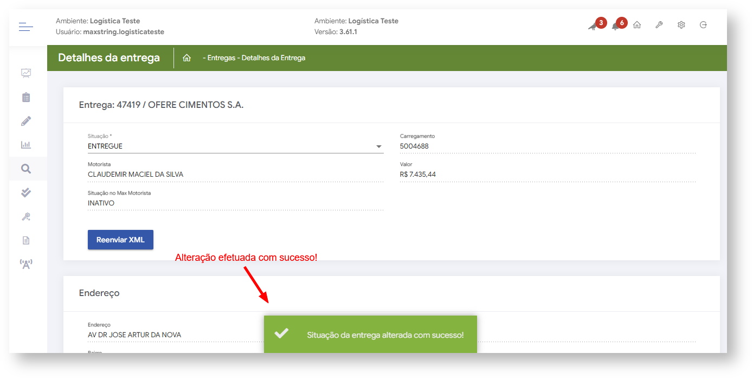Click the Motorista field CLAUDEMIR MACIEL DA SILVA
Image resolution: width=753 pixels, height=379 pixels.
[235, 175]
